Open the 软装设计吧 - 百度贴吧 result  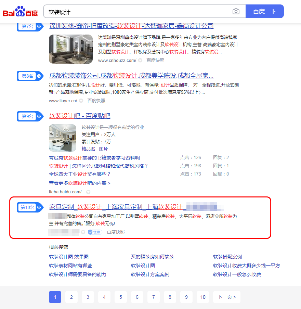click(x=80, y=116)
